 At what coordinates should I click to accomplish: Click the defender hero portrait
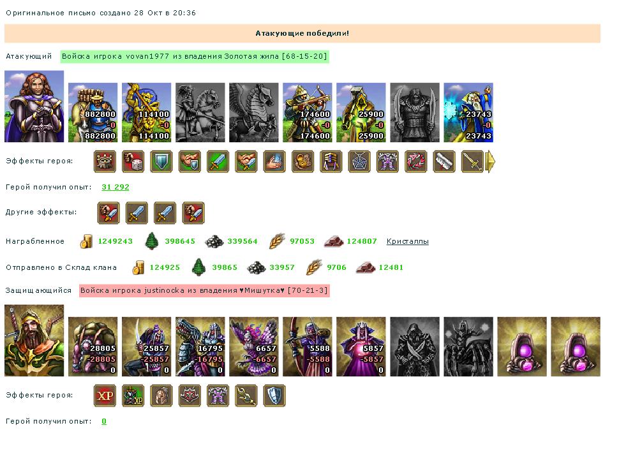pos(34,340)
